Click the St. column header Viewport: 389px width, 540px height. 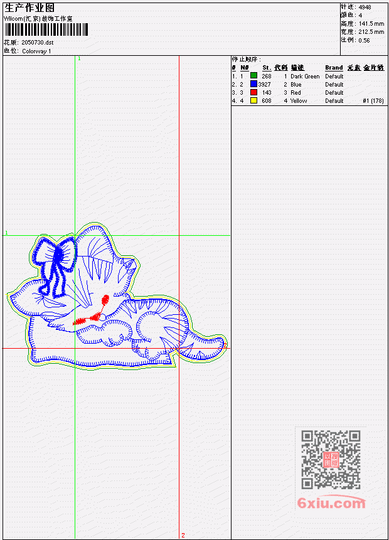(x=267, y=68)
